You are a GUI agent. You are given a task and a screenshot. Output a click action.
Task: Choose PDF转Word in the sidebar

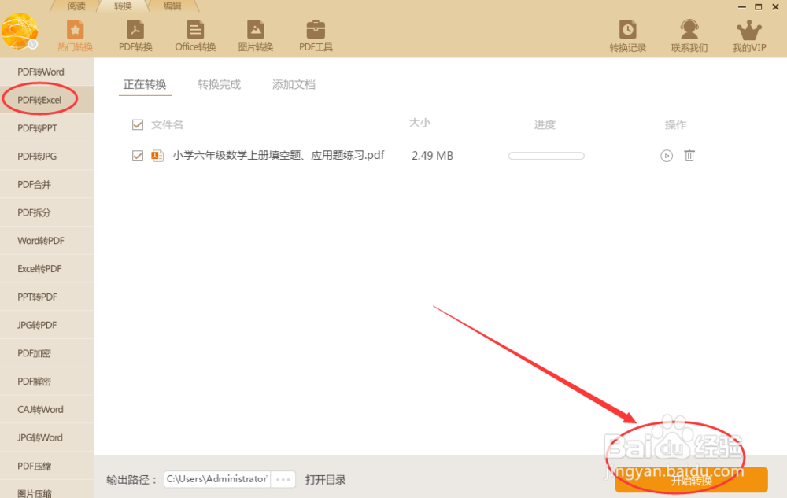point(47,72)
